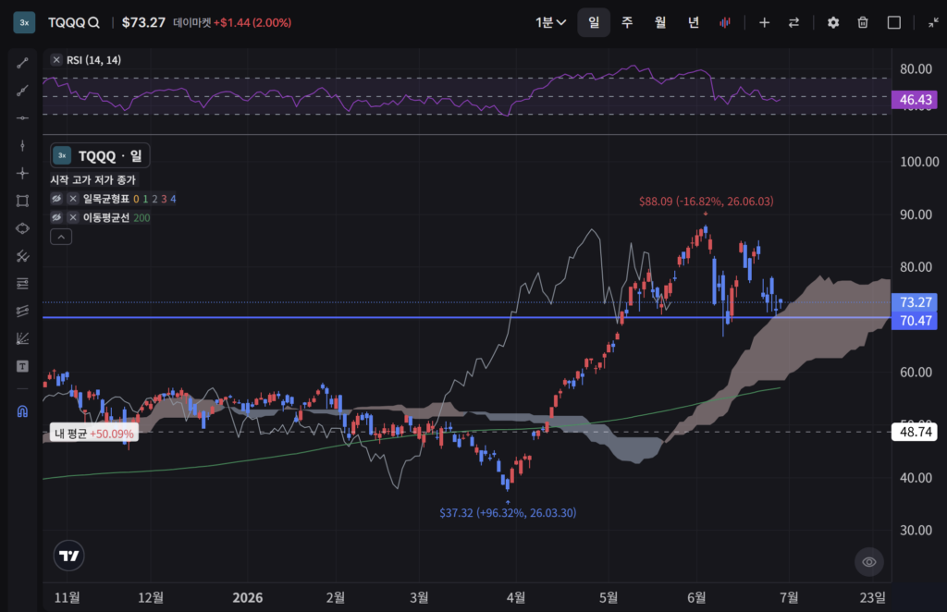Viewport: 947px width, 612px height.
Task: Click the 6월 label on time axis
Action: point(696,597)
